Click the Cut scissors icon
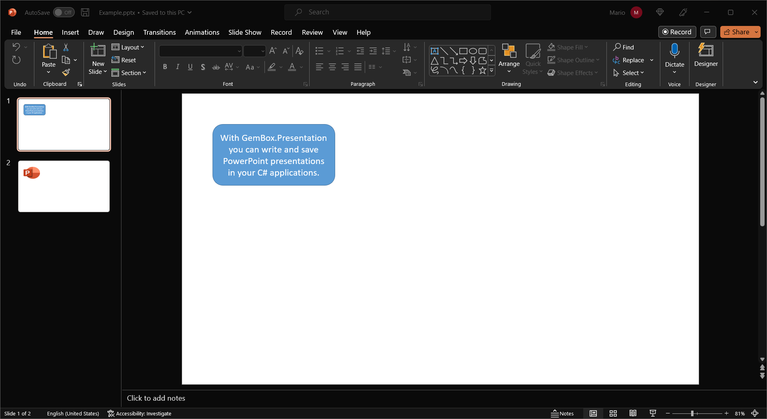 (x=66, y=47)
